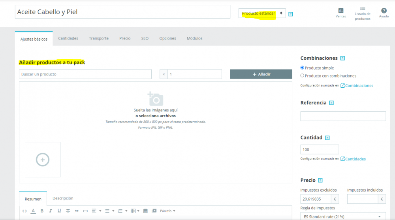Select Producto simple option
Image resolution: width=395 pixels, height=220 pixels.
(302, 68)
